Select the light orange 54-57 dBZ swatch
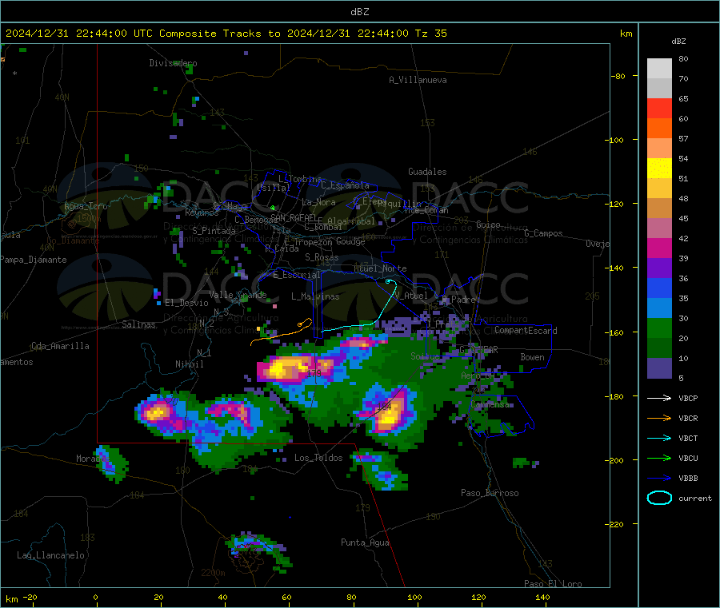 click(x=659, y=148)
